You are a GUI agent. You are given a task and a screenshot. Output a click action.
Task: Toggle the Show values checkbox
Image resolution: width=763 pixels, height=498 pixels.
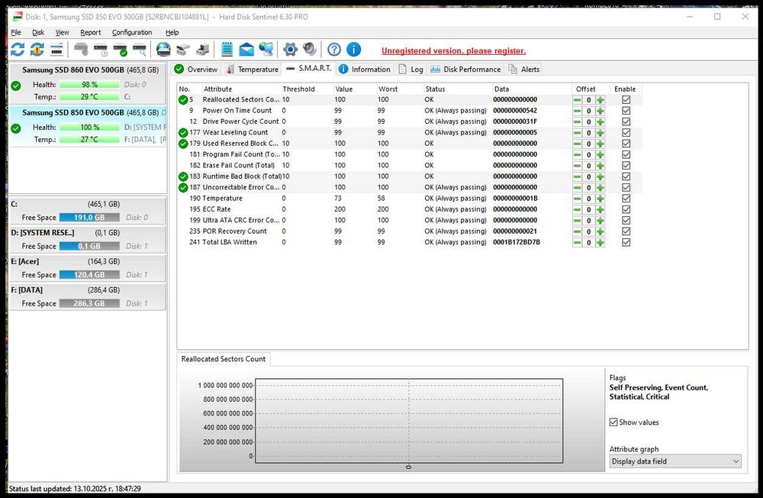coord(614,422)
